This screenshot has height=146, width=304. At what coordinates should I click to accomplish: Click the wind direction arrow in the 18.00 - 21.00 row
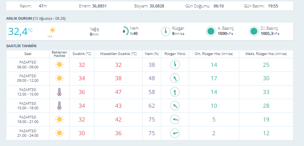point(175,119)
